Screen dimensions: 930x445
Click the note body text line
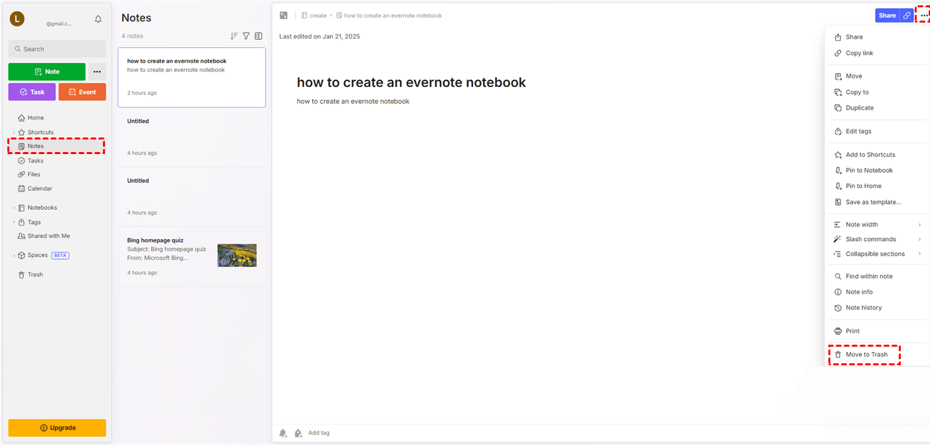pos(353,102)
